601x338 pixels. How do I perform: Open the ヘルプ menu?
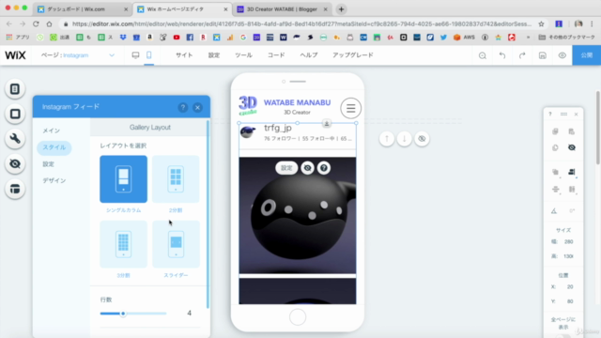(x=309, y=55)
